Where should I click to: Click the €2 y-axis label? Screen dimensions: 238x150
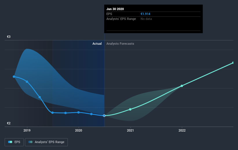[x=9, y=123]
